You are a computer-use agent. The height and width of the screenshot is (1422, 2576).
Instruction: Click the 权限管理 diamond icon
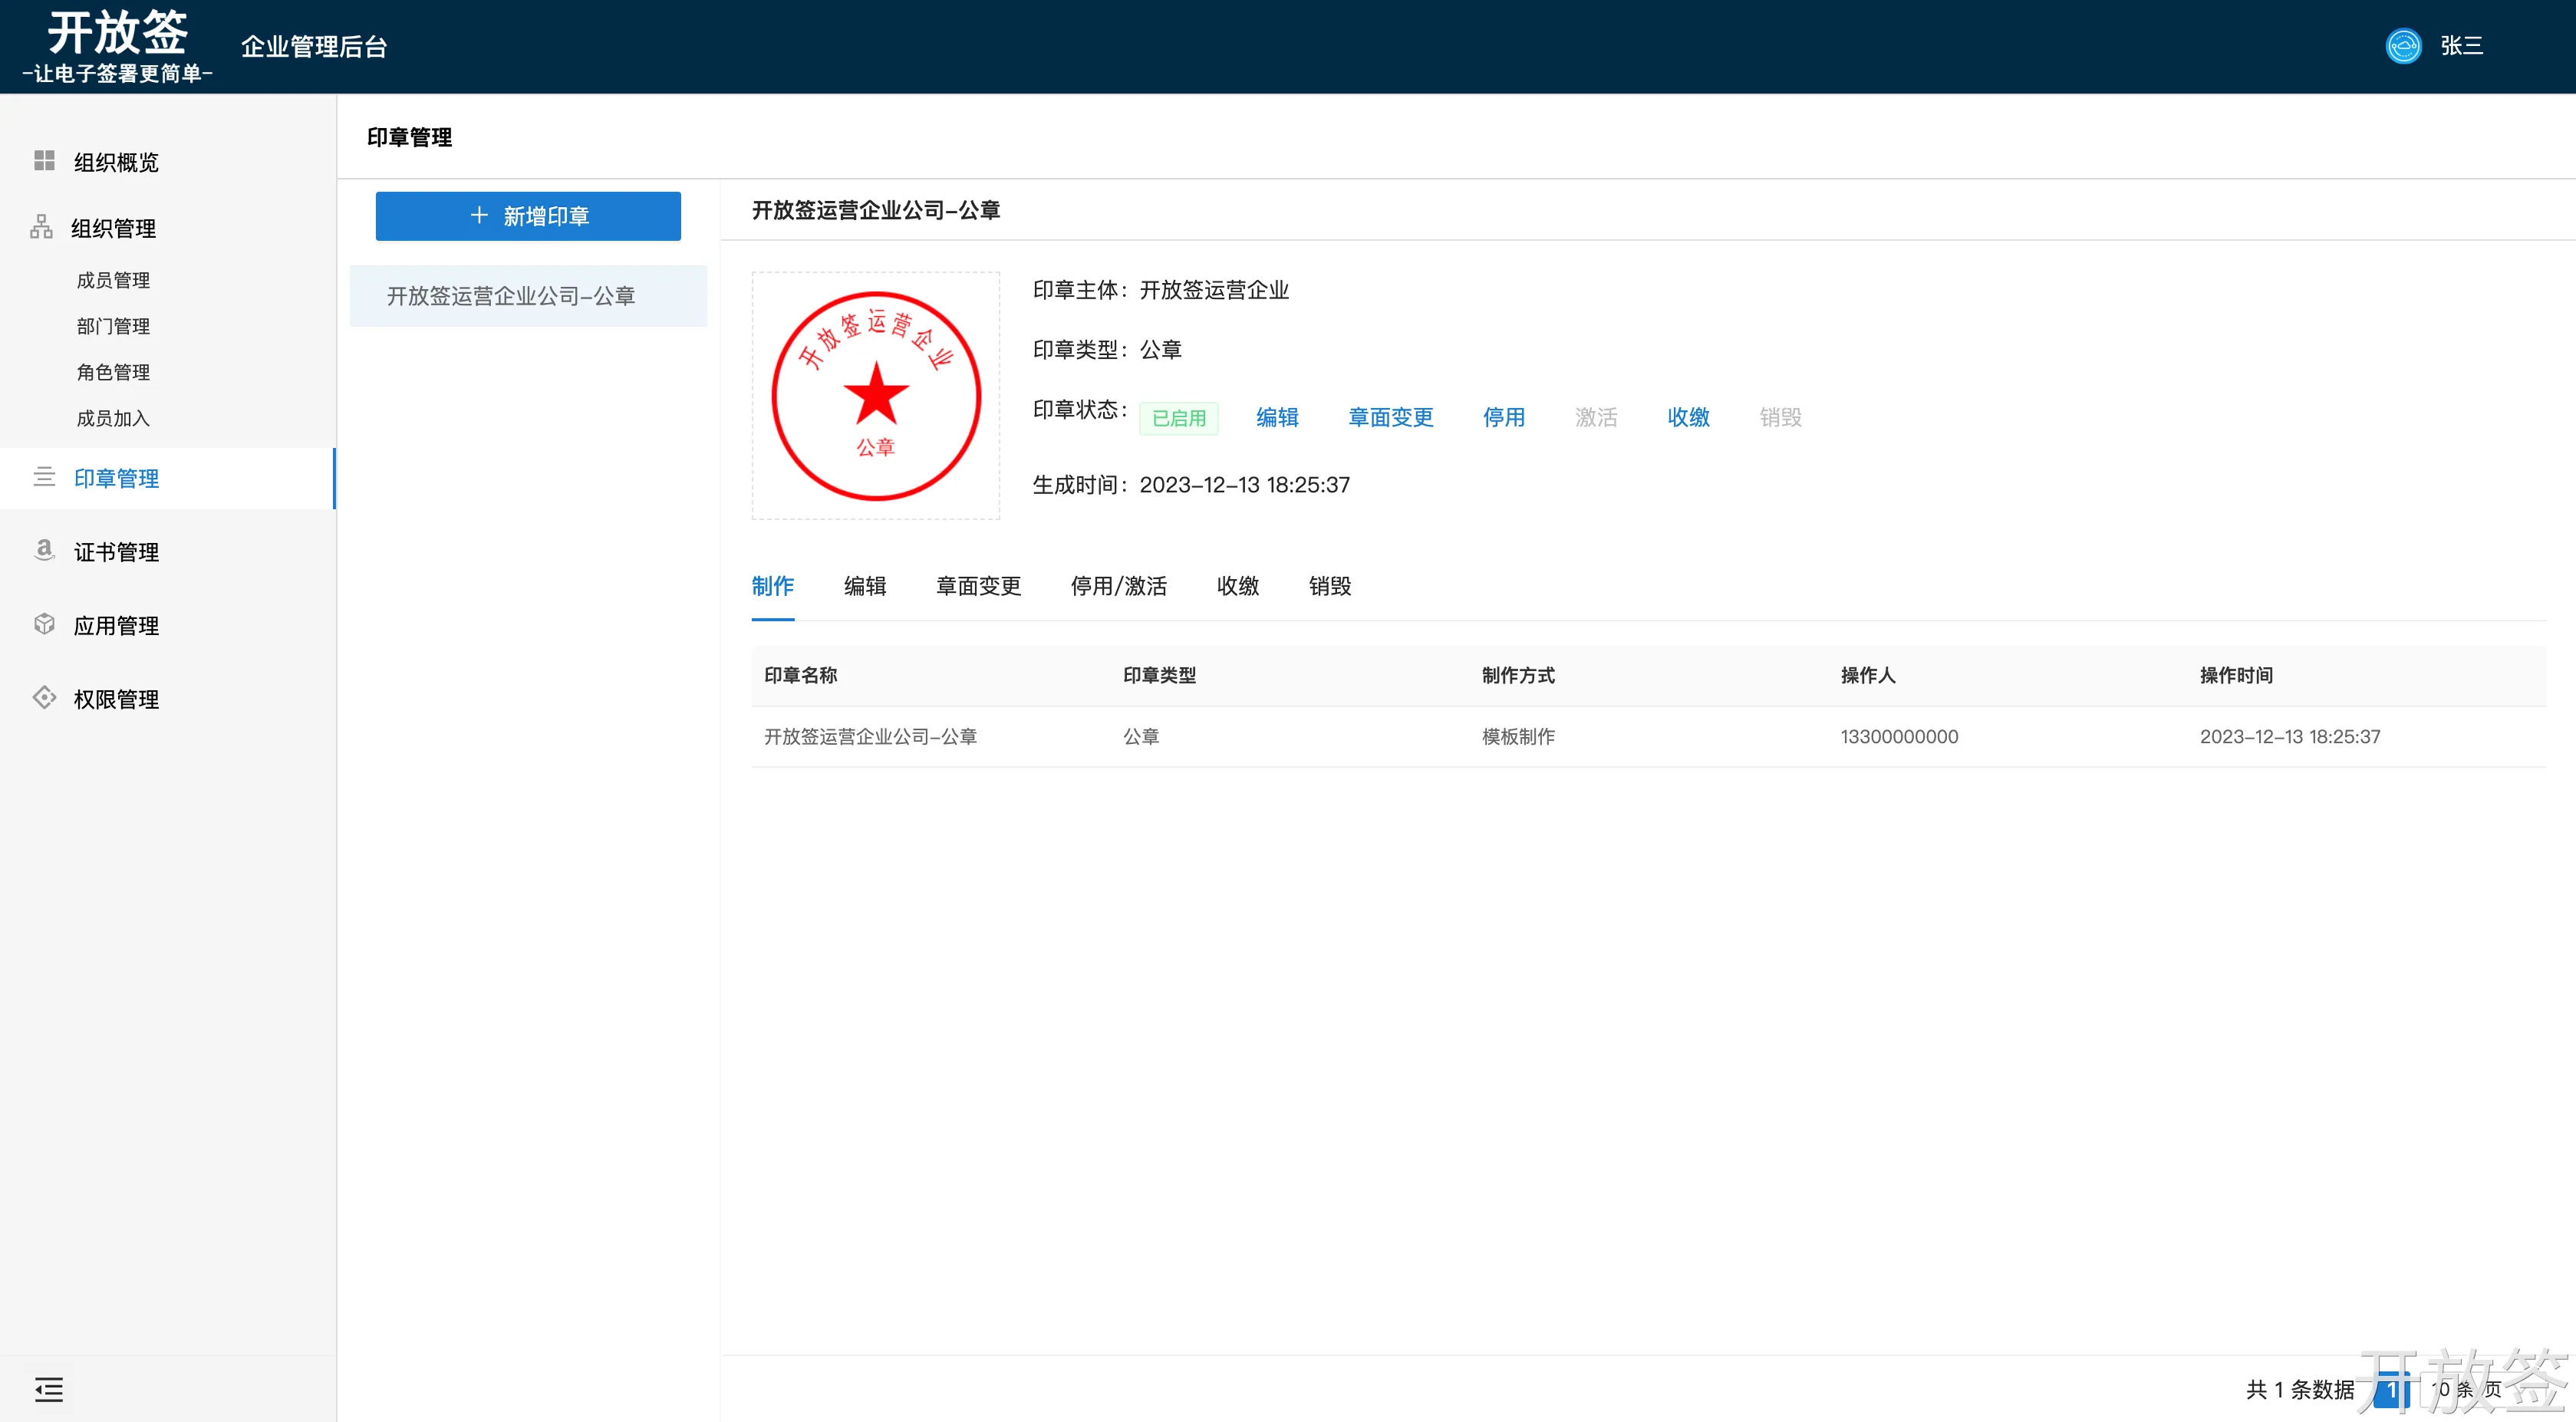[44, 698]
